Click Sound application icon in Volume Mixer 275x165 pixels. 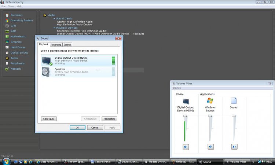(234, 100)
